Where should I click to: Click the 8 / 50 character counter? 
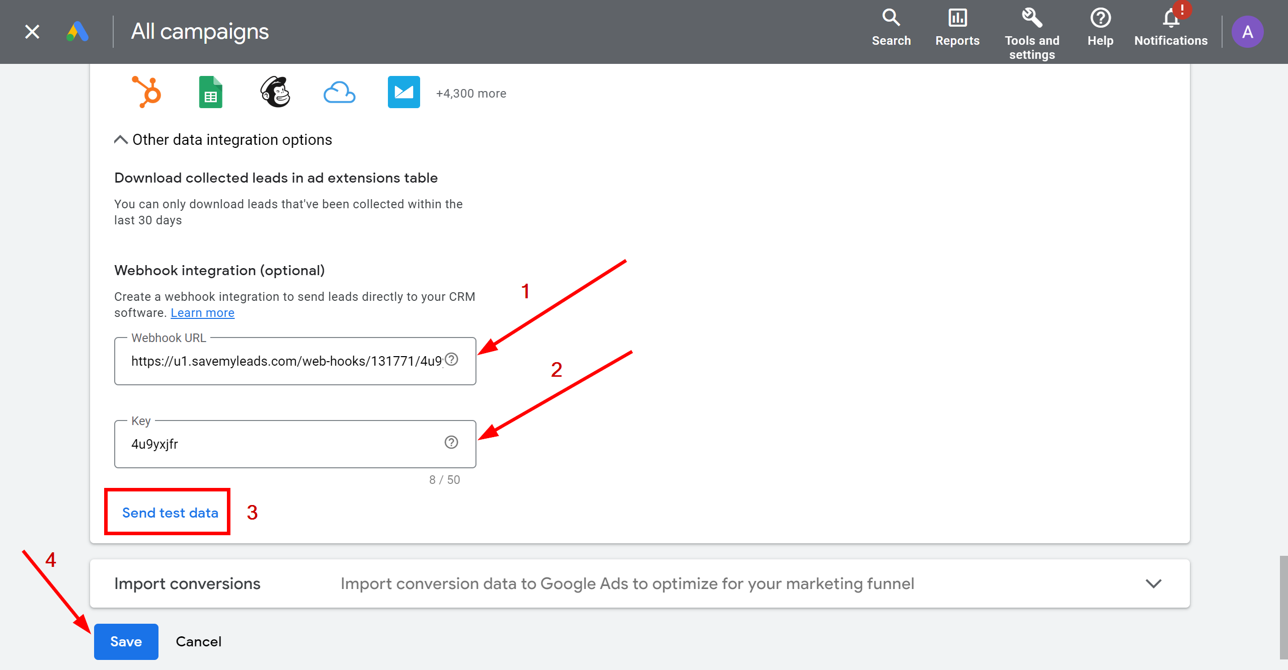(x=444, y=480)
